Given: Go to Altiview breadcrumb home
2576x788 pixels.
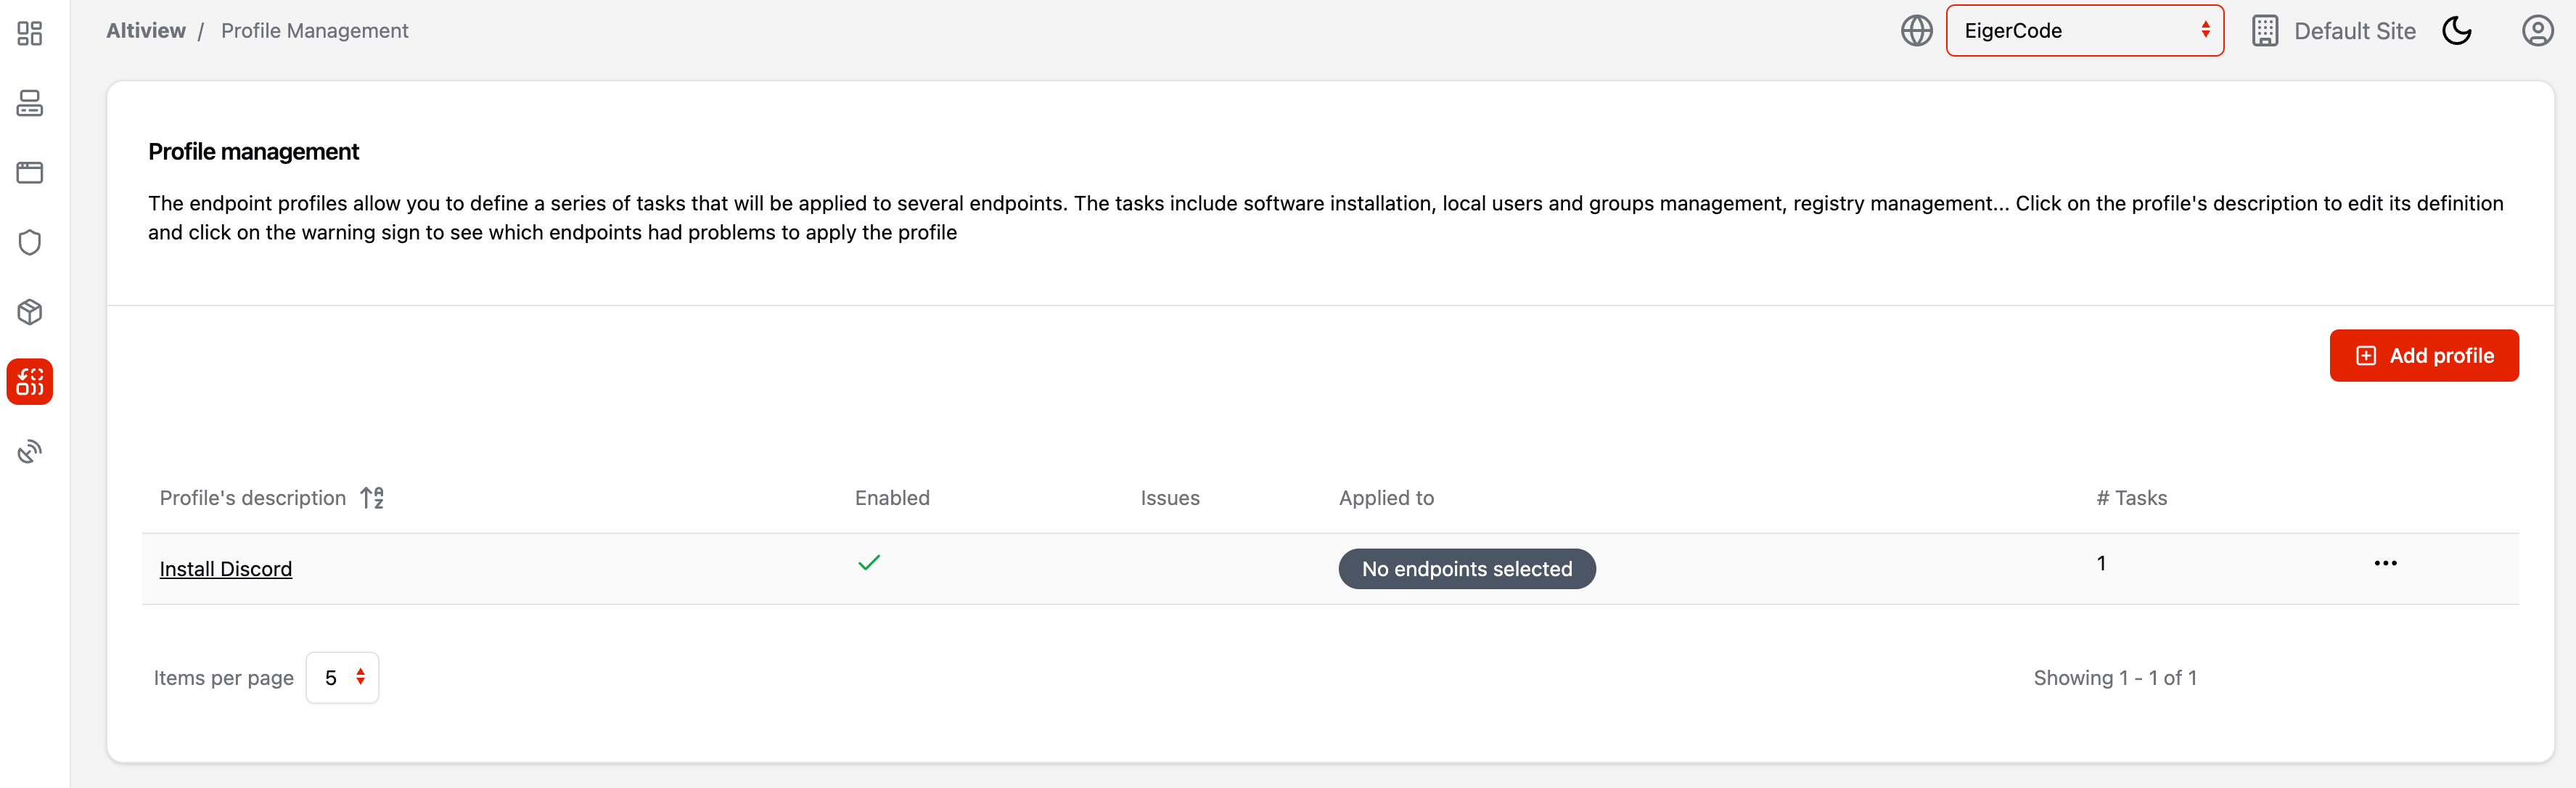Looking at the screenshot, I should pyautogui.click(x=146, y=31).
